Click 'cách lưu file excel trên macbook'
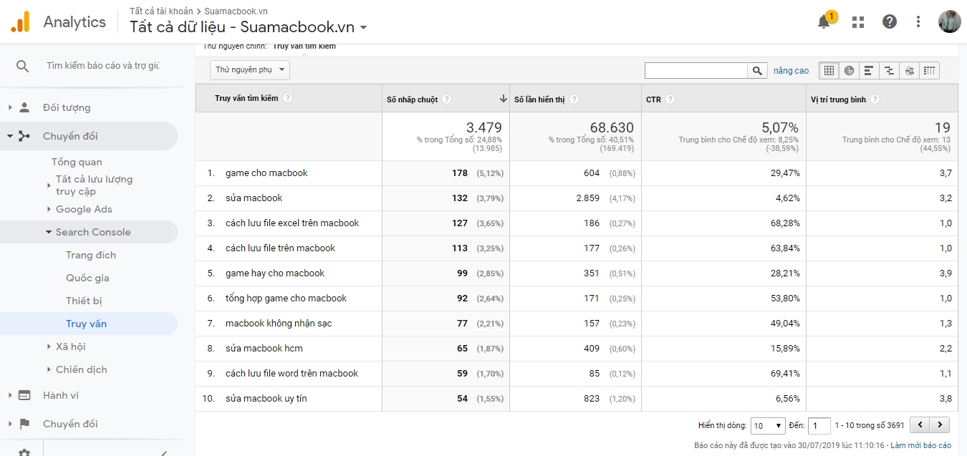Image resolution: width=967 pixels, height=456 pixels. (x=292, y=223)
